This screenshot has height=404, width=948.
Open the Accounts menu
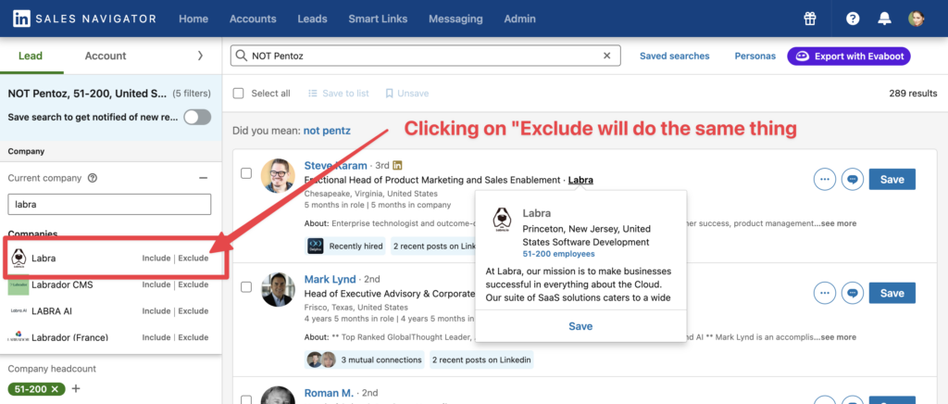[253, 19]
